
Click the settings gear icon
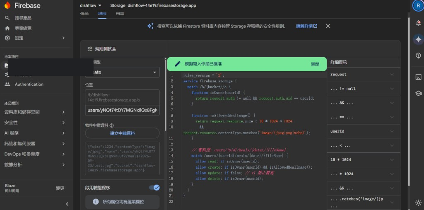coord(7,38)
